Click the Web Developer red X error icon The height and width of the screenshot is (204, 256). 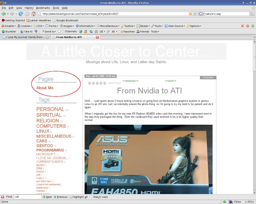[242, 26]
